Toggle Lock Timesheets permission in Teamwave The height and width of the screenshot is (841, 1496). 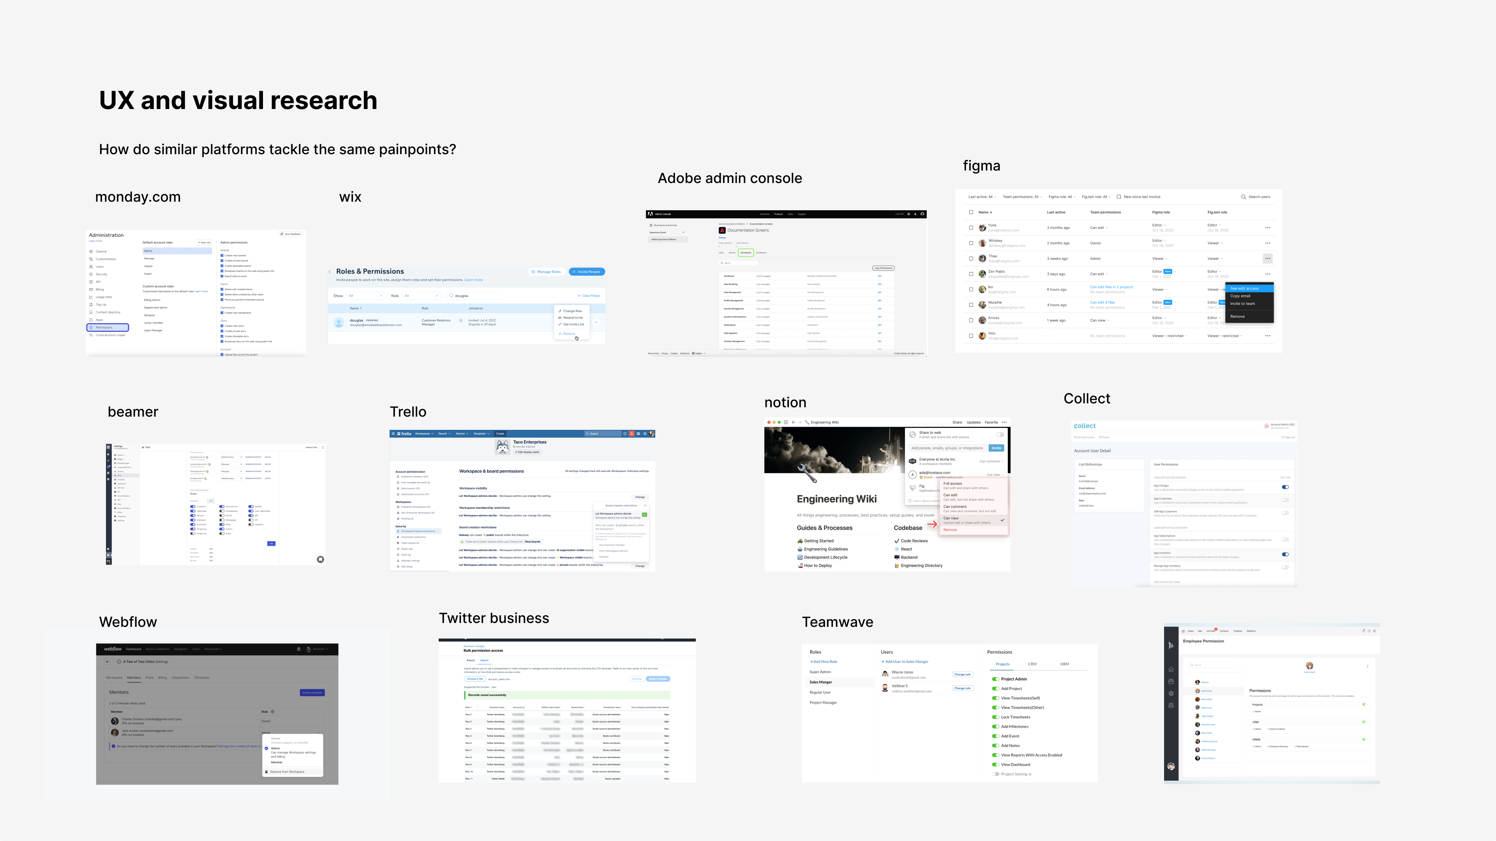(995, 717)
